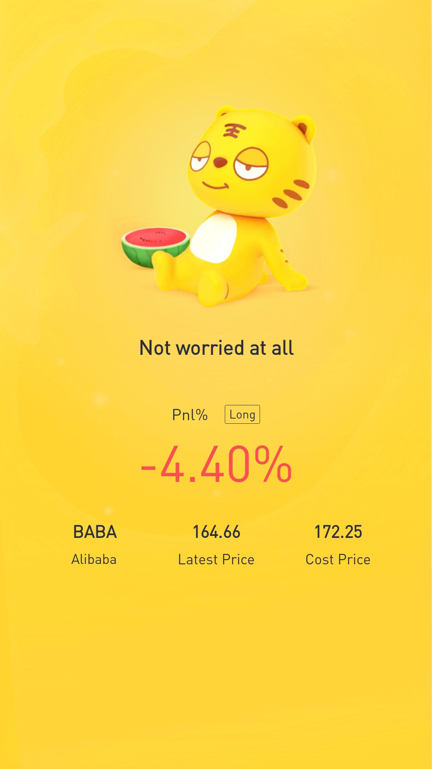
Task: Tap the 'Not worried at all' caption
Action: pos(216,348)
